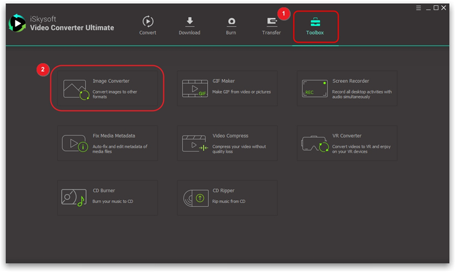
Task: Open the Burn tab
Action: 231,26
